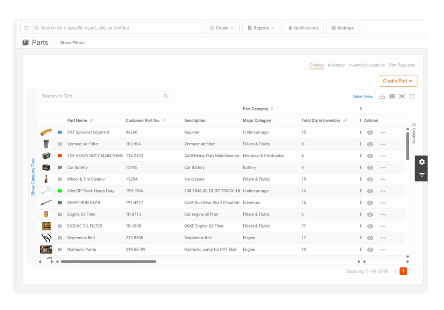Open the barcode scanner icon above the grid
The height and width of the screenshot is (310, 444).
(x=402, y=96)
